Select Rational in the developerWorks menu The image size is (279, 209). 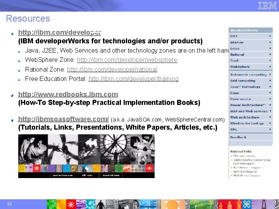(251, 55)
